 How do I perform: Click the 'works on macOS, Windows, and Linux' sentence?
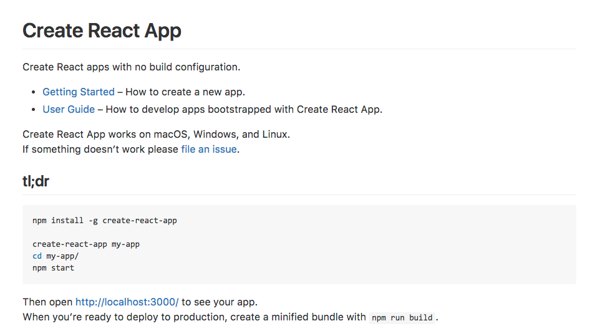pos(156,134)
